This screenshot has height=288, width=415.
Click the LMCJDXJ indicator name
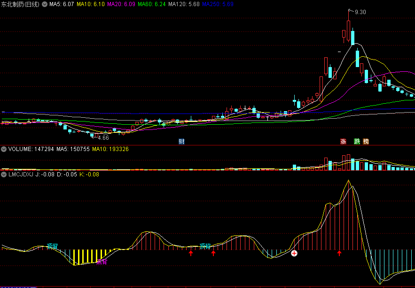click(21, 174)
